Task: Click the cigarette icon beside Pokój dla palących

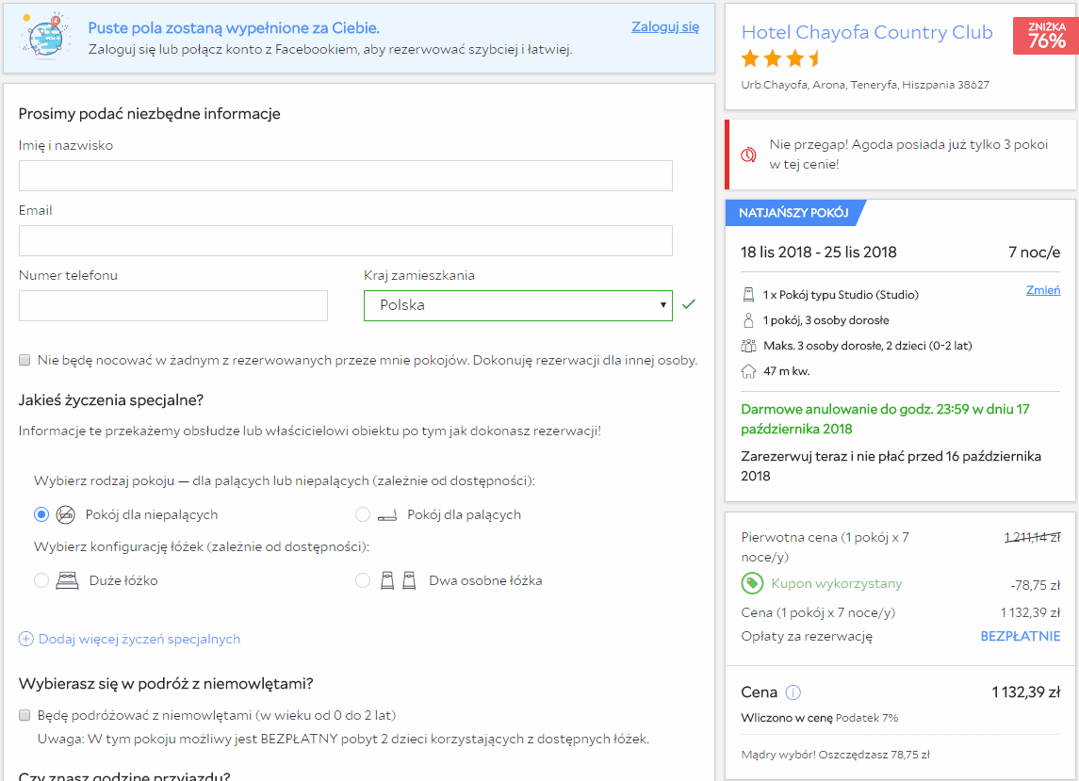Action: click(387, 514)
